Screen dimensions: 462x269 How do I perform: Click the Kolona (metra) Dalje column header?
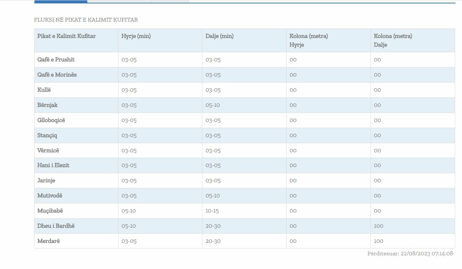(393, 40)
